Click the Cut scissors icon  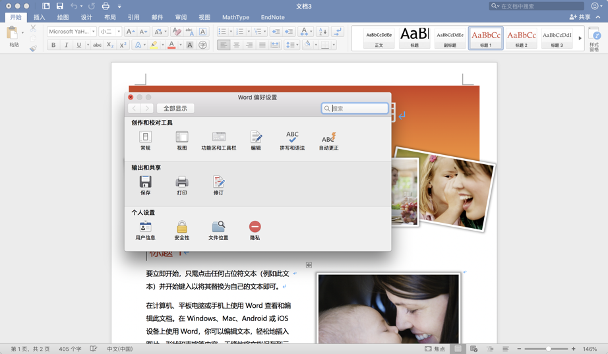pos(34,28)
